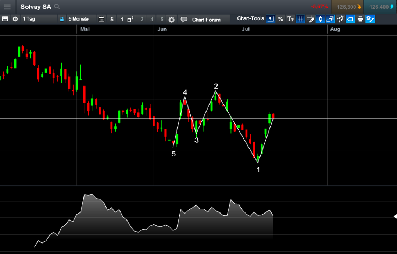Image resolution: width=397 pixels, height=254 pixels.
Task: Toggle the blue lock icon
Action: pos(62,19)
